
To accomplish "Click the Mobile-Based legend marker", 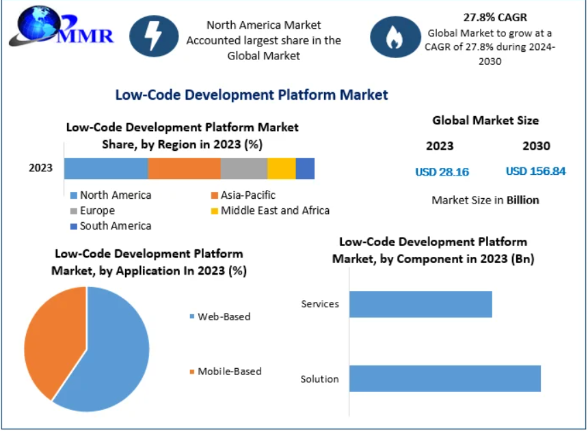I will pyautogui.click(x=191, y=372).
